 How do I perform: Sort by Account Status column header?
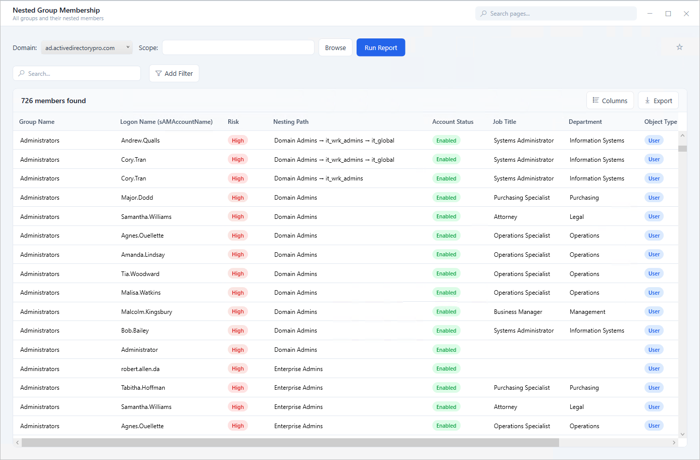(x=453, y=122)
